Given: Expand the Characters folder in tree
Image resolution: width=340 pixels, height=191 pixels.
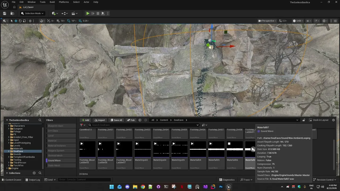Looking at the screenshot, I should click(9, 126).
